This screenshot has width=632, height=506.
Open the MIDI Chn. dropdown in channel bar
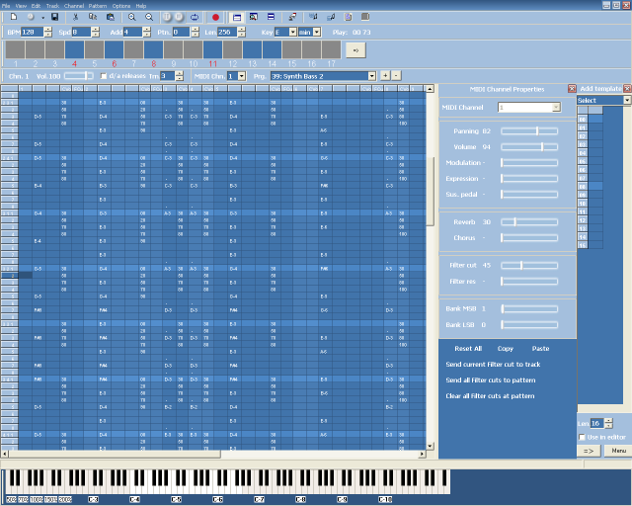point(241,76)
